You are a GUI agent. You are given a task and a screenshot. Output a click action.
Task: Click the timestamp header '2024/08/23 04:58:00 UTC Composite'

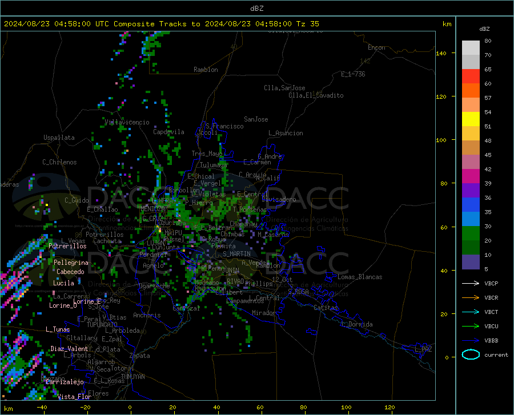(x=79, y=24)
